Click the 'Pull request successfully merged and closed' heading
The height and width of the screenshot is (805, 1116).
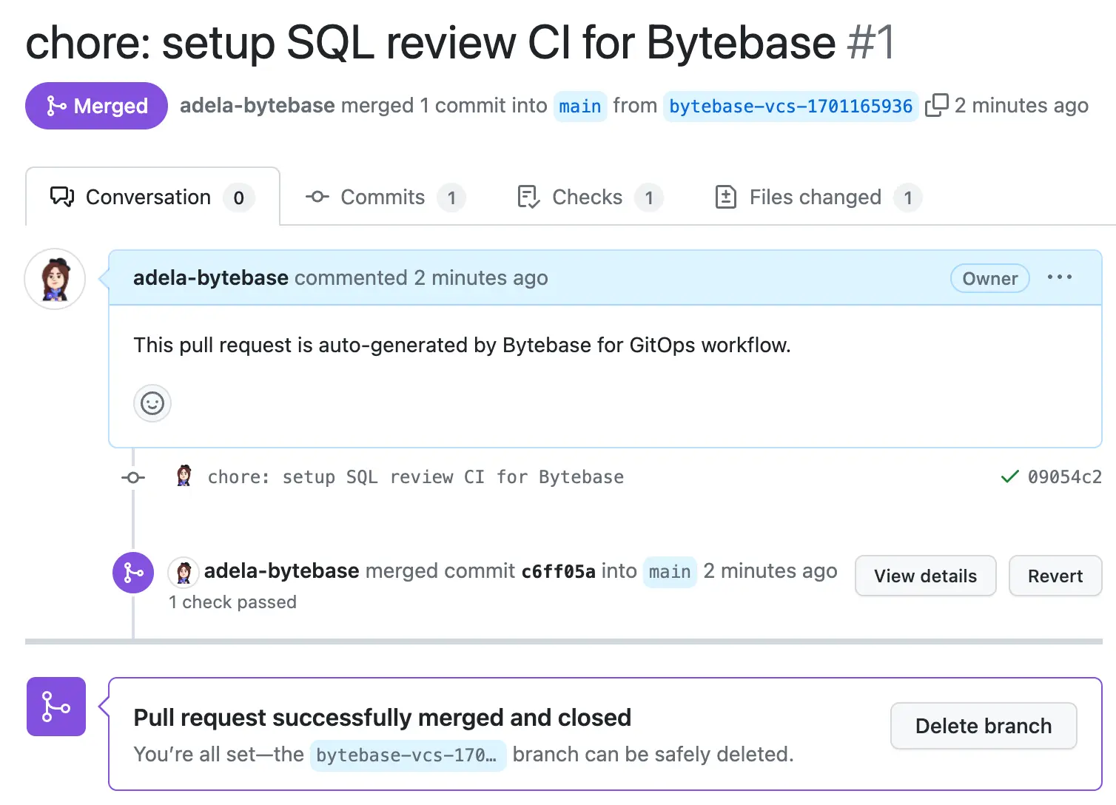[383, 718]
